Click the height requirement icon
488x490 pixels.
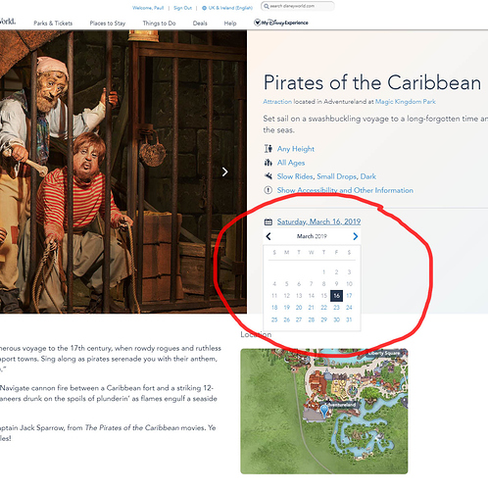click(x=268, y=149)
